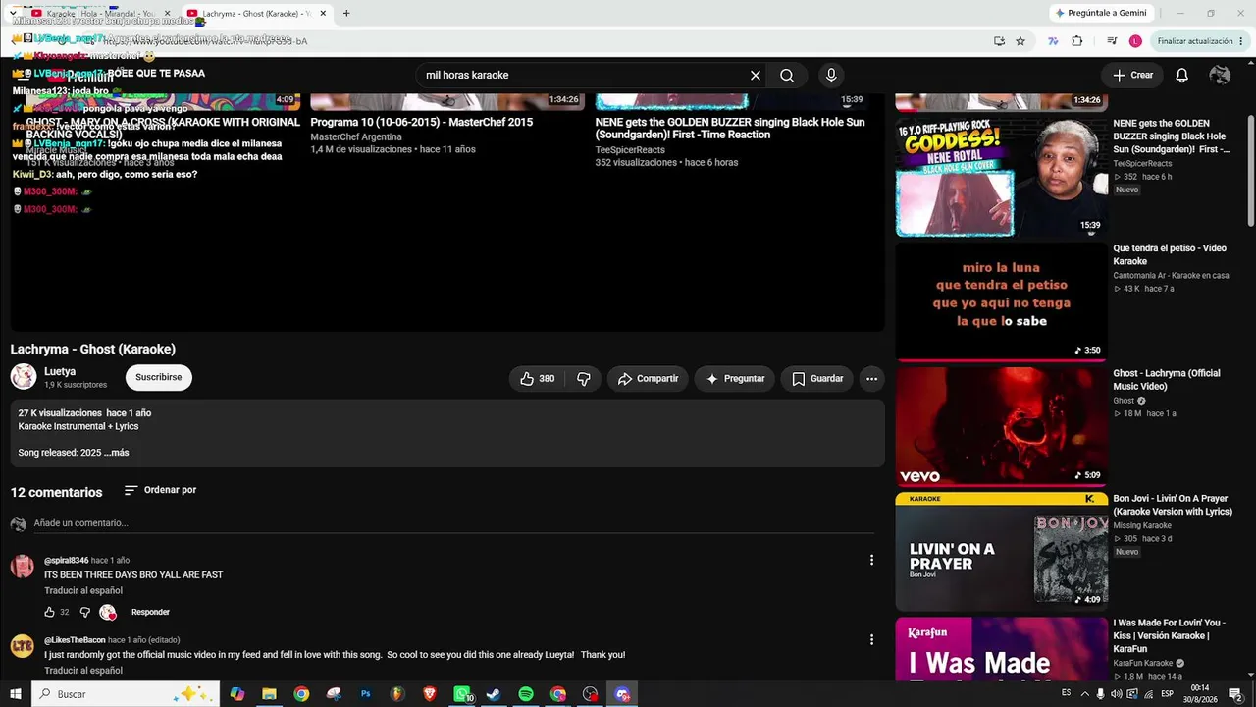The height and width of the screenshot is (707, 1256).
Task: Click 'Pregúntale a Gemini' button
Action: coord(1100,14)
